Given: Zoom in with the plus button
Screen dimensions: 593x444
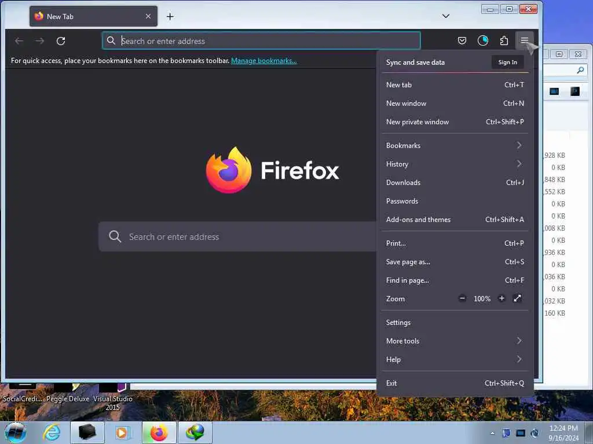Looking at the screenshot, I should coord(502,298).
